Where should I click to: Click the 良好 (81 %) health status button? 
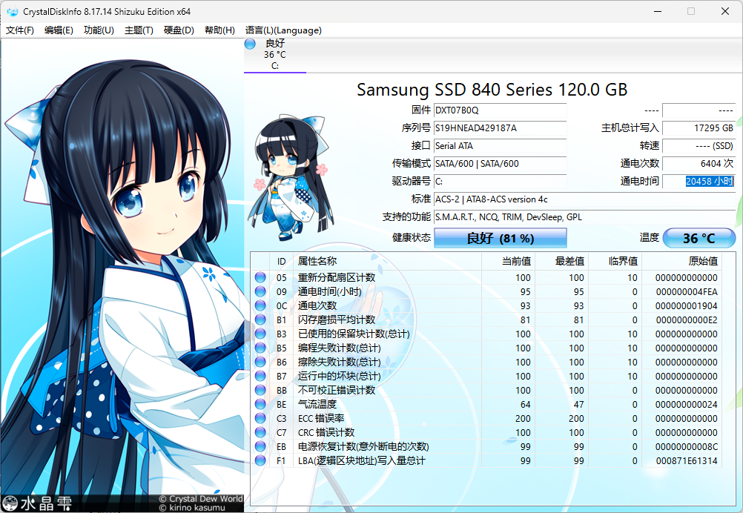tap(500, 238)
